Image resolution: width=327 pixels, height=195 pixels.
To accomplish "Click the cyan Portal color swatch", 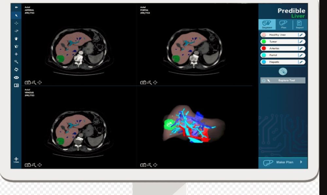I will click(x=263, y=55).
